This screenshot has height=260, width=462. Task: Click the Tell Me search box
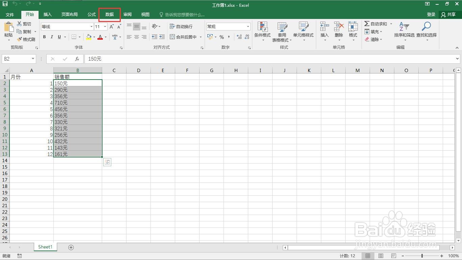click(182, 15)
